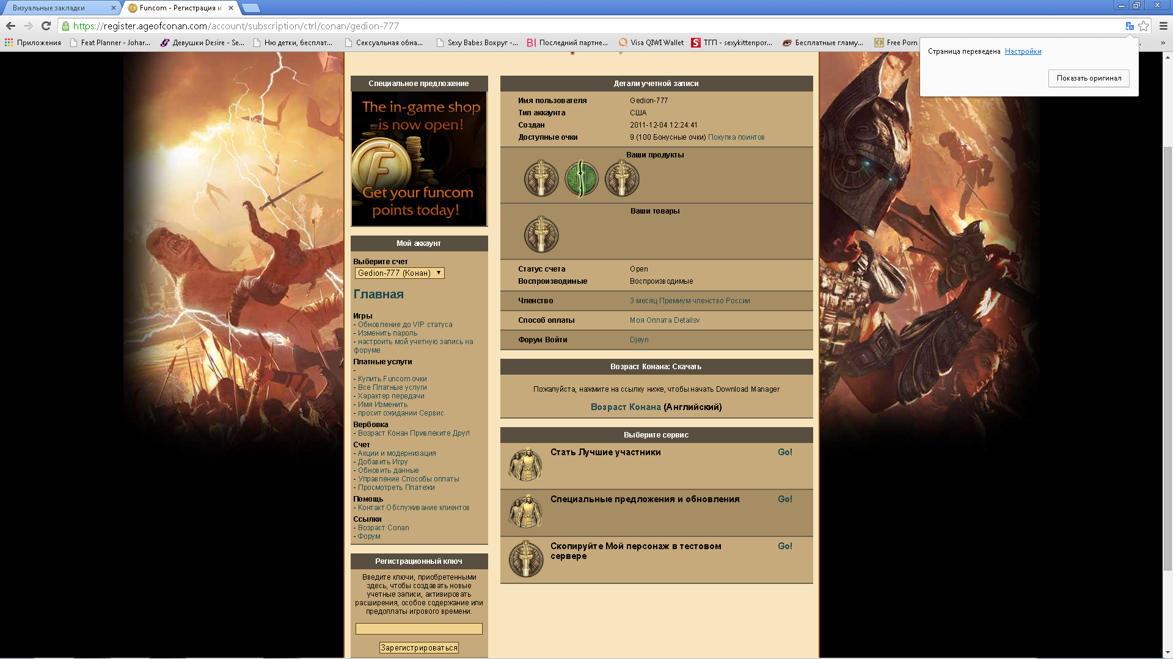Open the Chrome menu hamburger icon
Viewport: 1173px width, 659px height.
(1163, 26)
